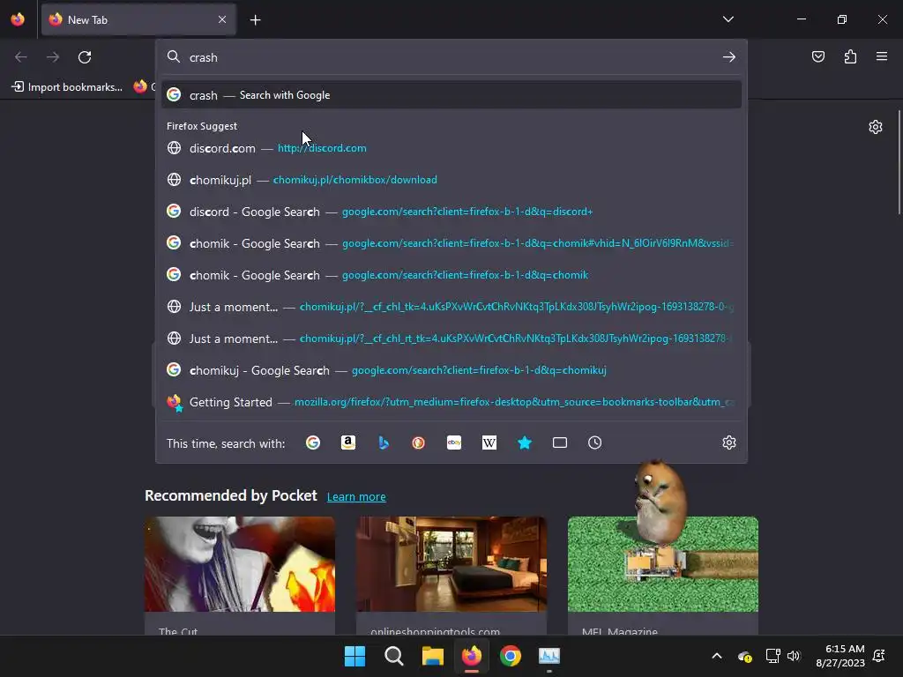Close the New Tab tab

pyautogui.click(x=222, y=19)
